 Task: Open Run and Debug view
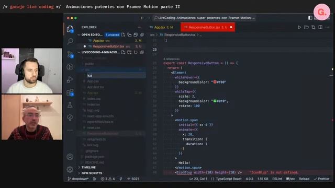point(70,79)
